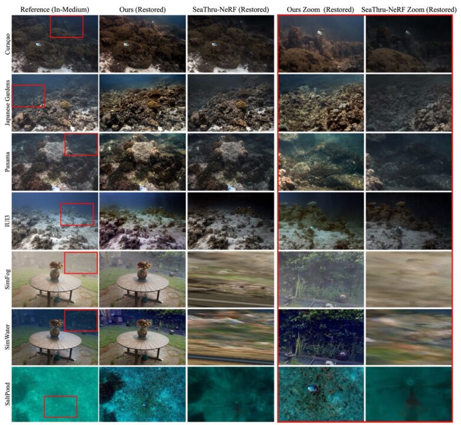Select the Japanese Gardens reference image
Viewport: 461px width, 425px height.
pos(55,103)
